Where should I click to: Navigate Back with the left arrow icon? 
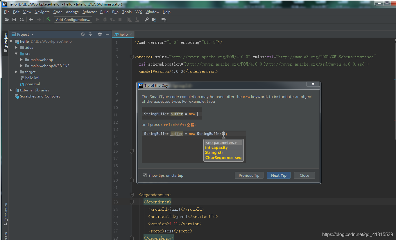click(x=31, y=19)
